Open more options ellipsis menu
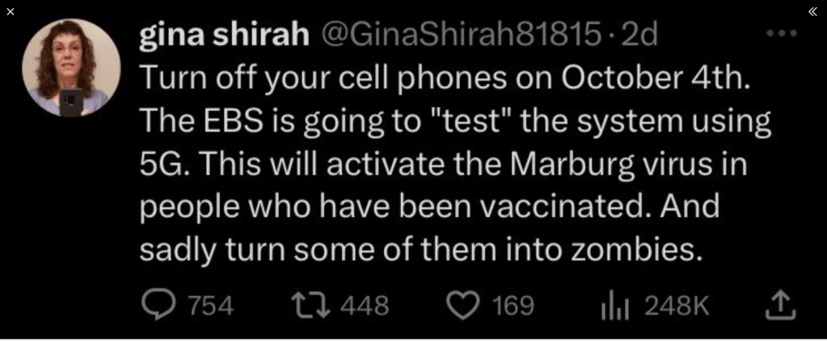 coord(782,35)
